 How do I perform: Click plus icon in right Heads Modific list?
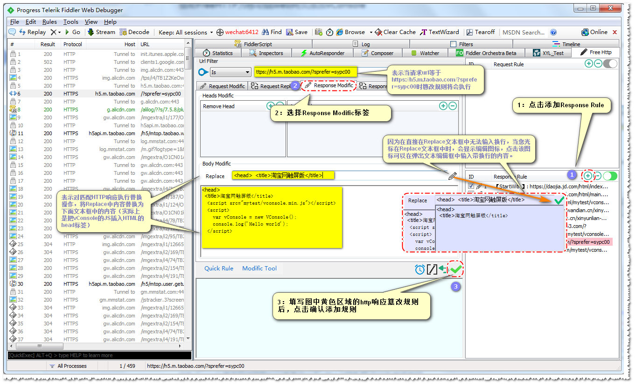coord(443,106)
